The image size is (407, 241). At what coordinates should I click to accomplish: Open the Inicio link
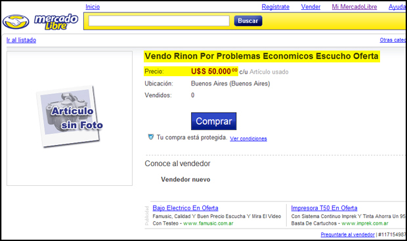click(93, 7)
